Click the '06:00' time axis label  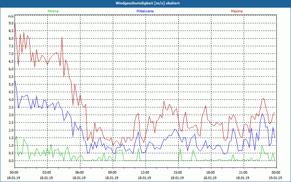pyautogui.click(x=79, y=173)
